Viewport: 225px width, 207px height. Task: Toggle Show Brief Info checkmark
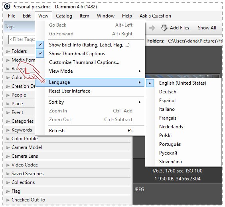[x=40, y=45]
